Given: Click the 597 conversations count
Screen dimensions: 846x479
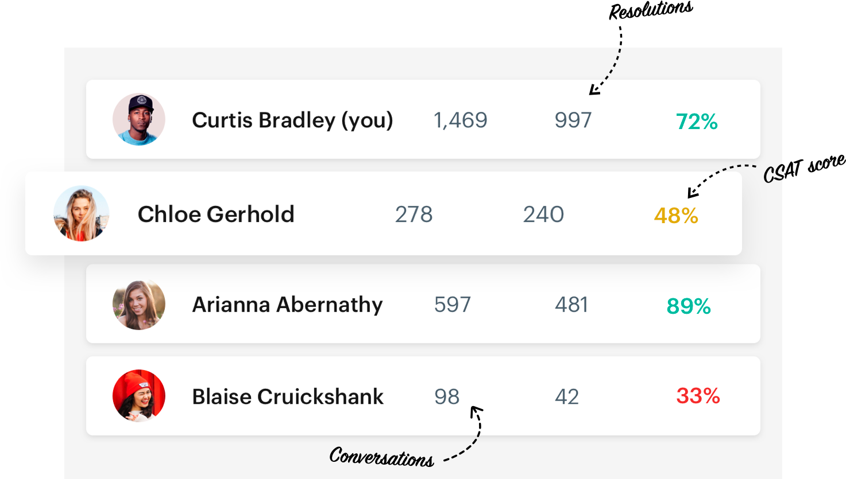Looking at the screenshot, I should [x=453, y=305].
